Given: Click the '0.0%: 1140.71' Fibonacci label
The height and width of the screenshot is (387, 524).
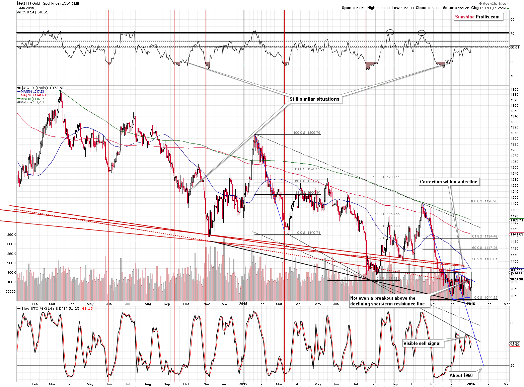Looking at the screenshot, I should [309, 233].
